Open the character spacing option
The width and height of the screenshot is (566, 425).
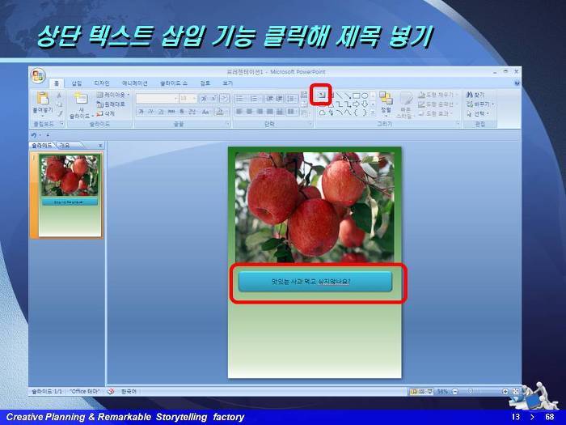tap(192, 112)
